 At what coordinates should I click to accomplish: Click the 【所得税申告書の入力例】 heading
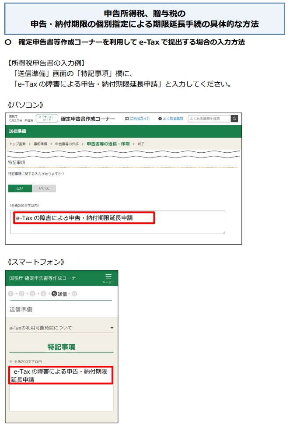[46, 63]
